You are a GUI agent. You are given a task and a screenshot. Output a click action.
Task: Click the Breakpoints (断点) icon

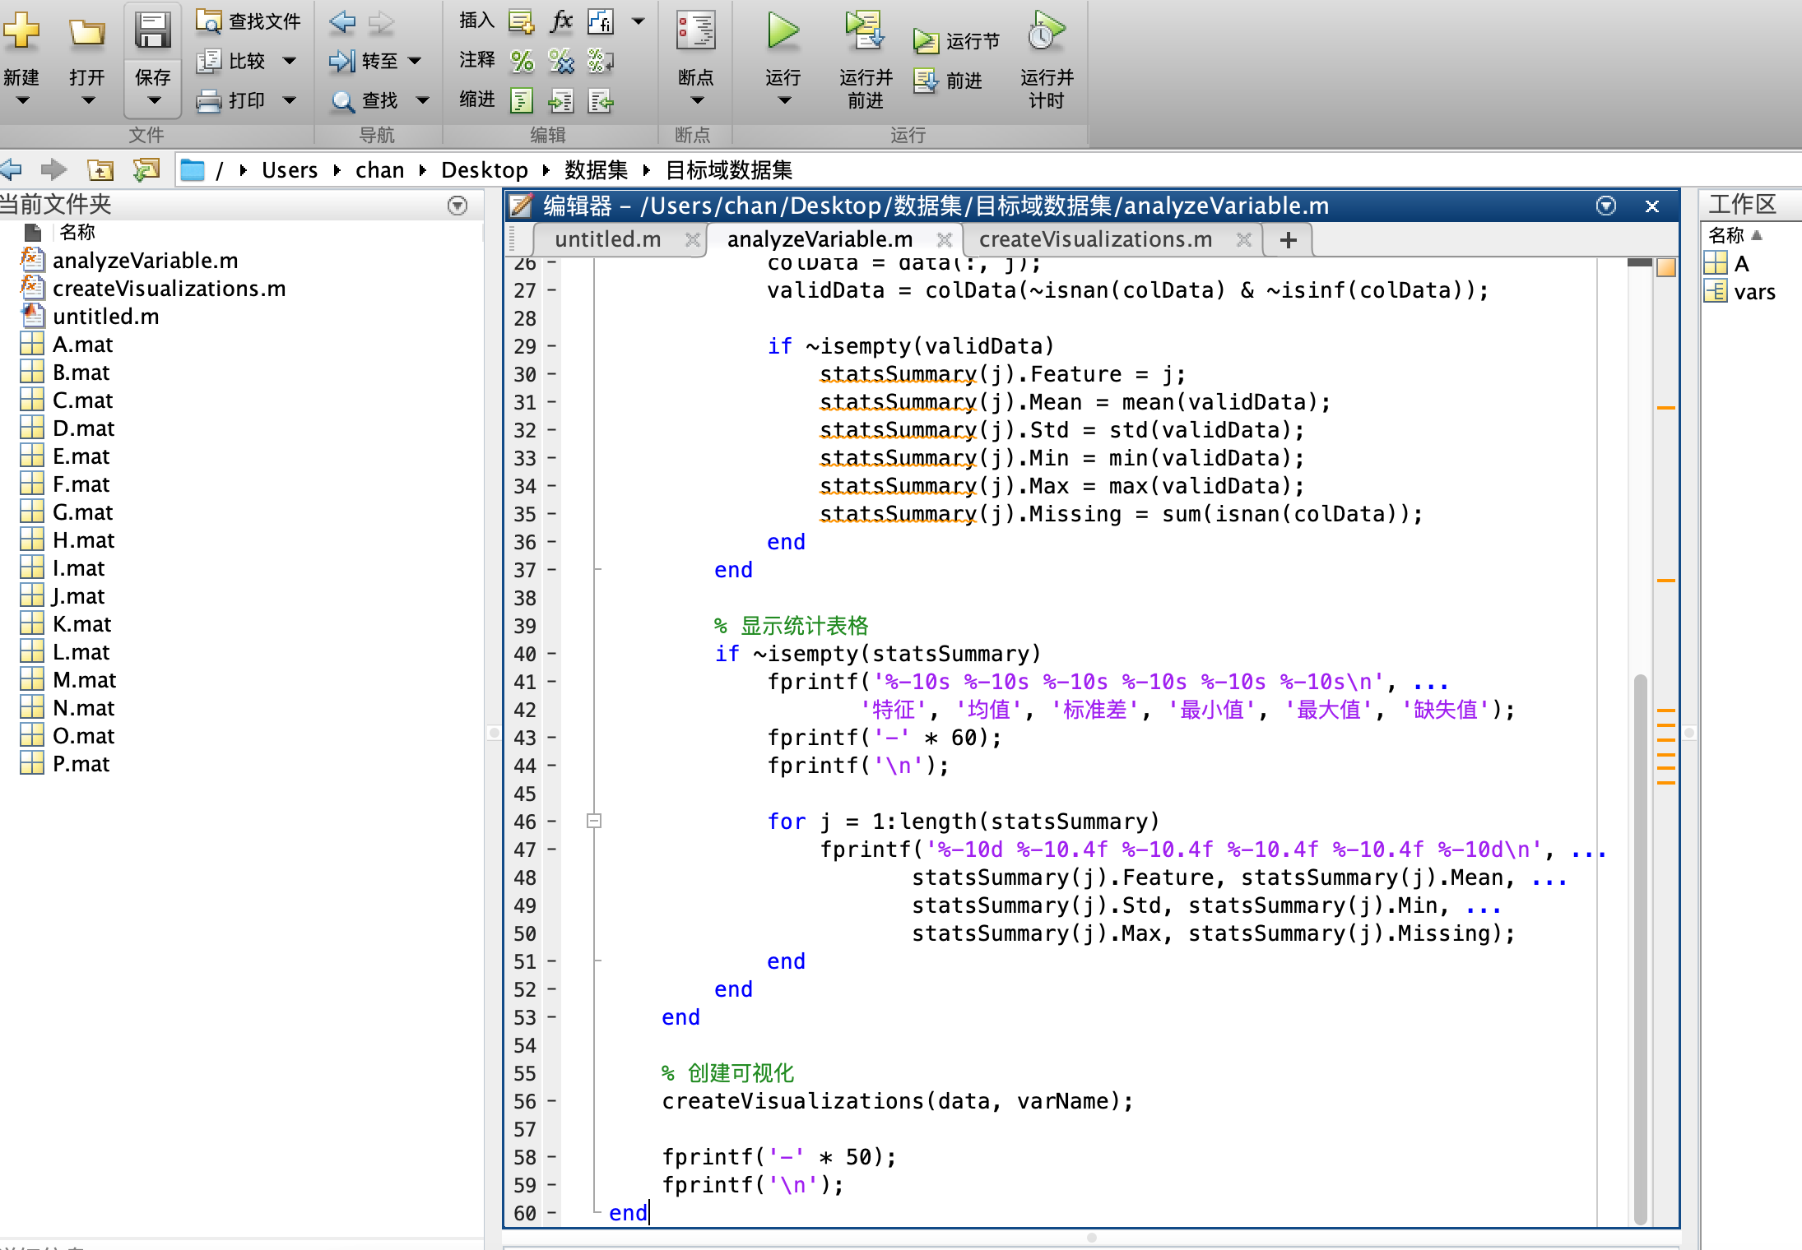tap(696, 31)
